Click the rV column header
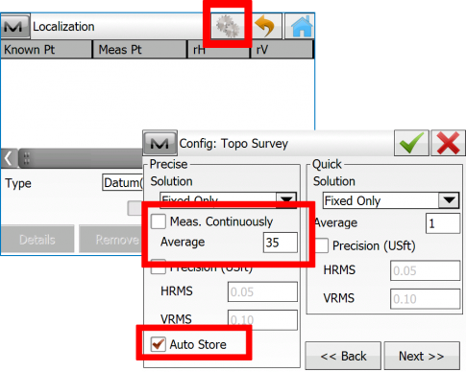 click(x=282, y=50)
